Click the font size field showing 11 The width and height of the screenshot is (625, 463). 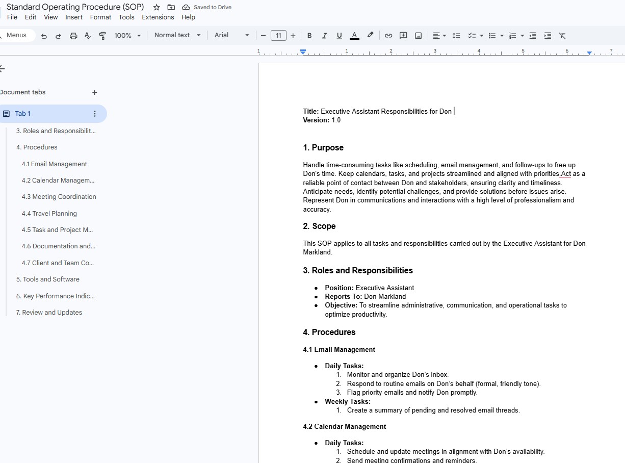(x=278, y=36)
